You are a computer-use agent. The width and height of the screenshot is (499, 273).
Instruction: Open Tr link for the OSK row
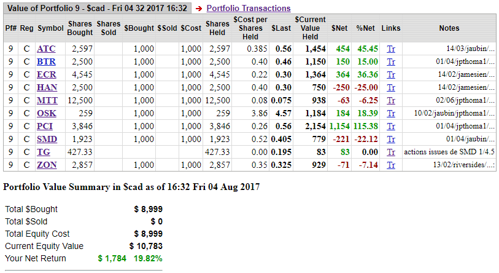coord(391,113)
